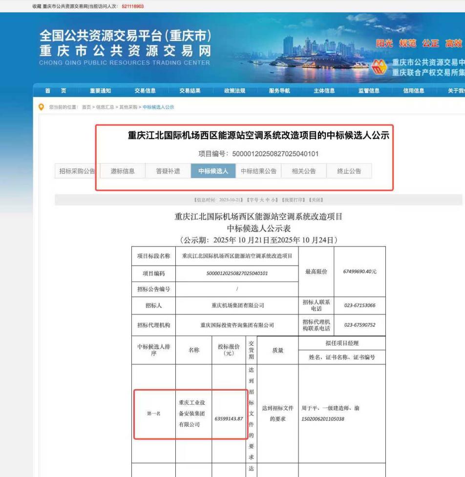Viewport: 465px width, 477px height.
Task: Click the bid price 63599143.87
Action: [229, 418]
